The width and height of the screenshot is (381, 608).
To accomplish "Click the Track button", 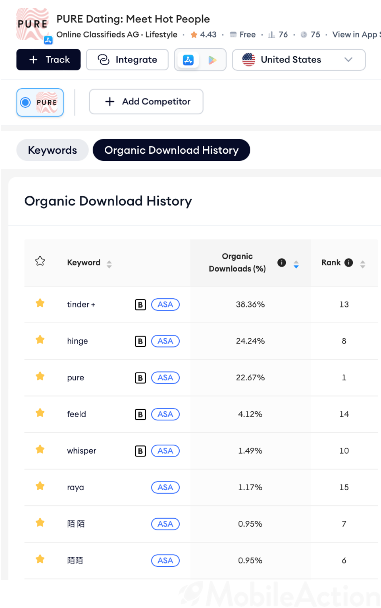I will click(48, 60).
